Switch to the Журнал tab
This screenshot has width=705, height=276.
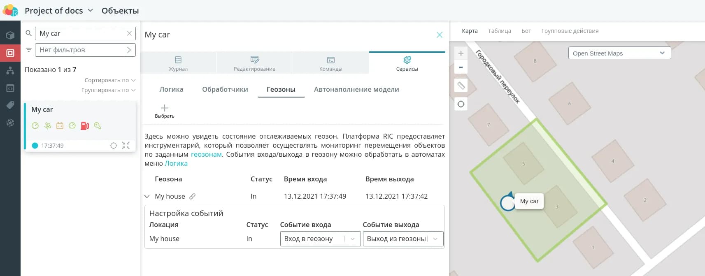pyautogui.click(x=178, y=63)
